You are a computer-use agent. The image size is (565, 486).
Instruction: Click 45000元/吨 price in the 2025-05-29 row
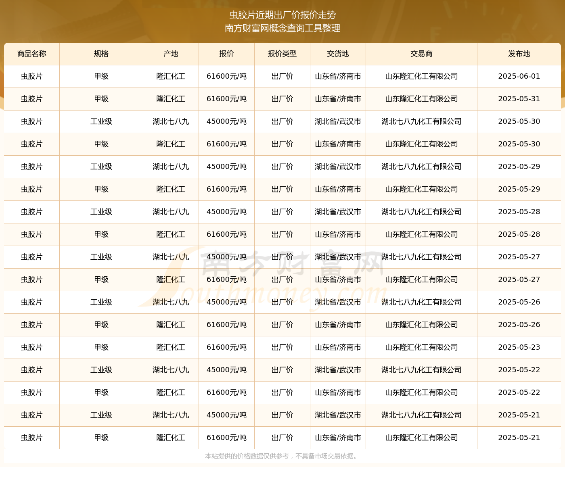tap(226, 167)
